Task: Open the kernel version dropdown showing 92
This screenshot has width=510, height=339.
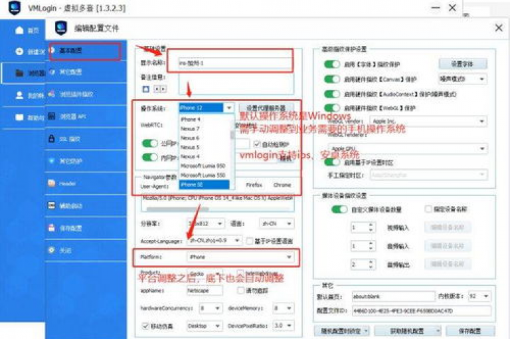Action: [x=479, y=296]
